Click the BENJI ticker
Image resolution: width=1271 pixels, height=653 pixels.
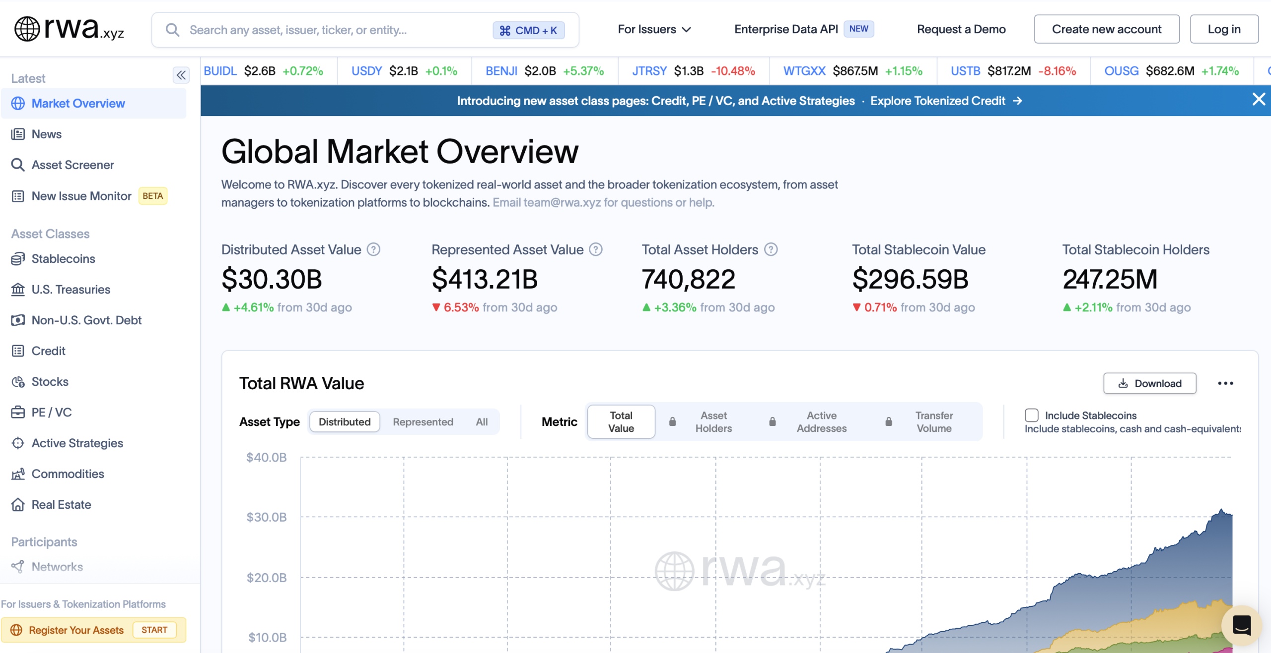(x=501, y=71)
